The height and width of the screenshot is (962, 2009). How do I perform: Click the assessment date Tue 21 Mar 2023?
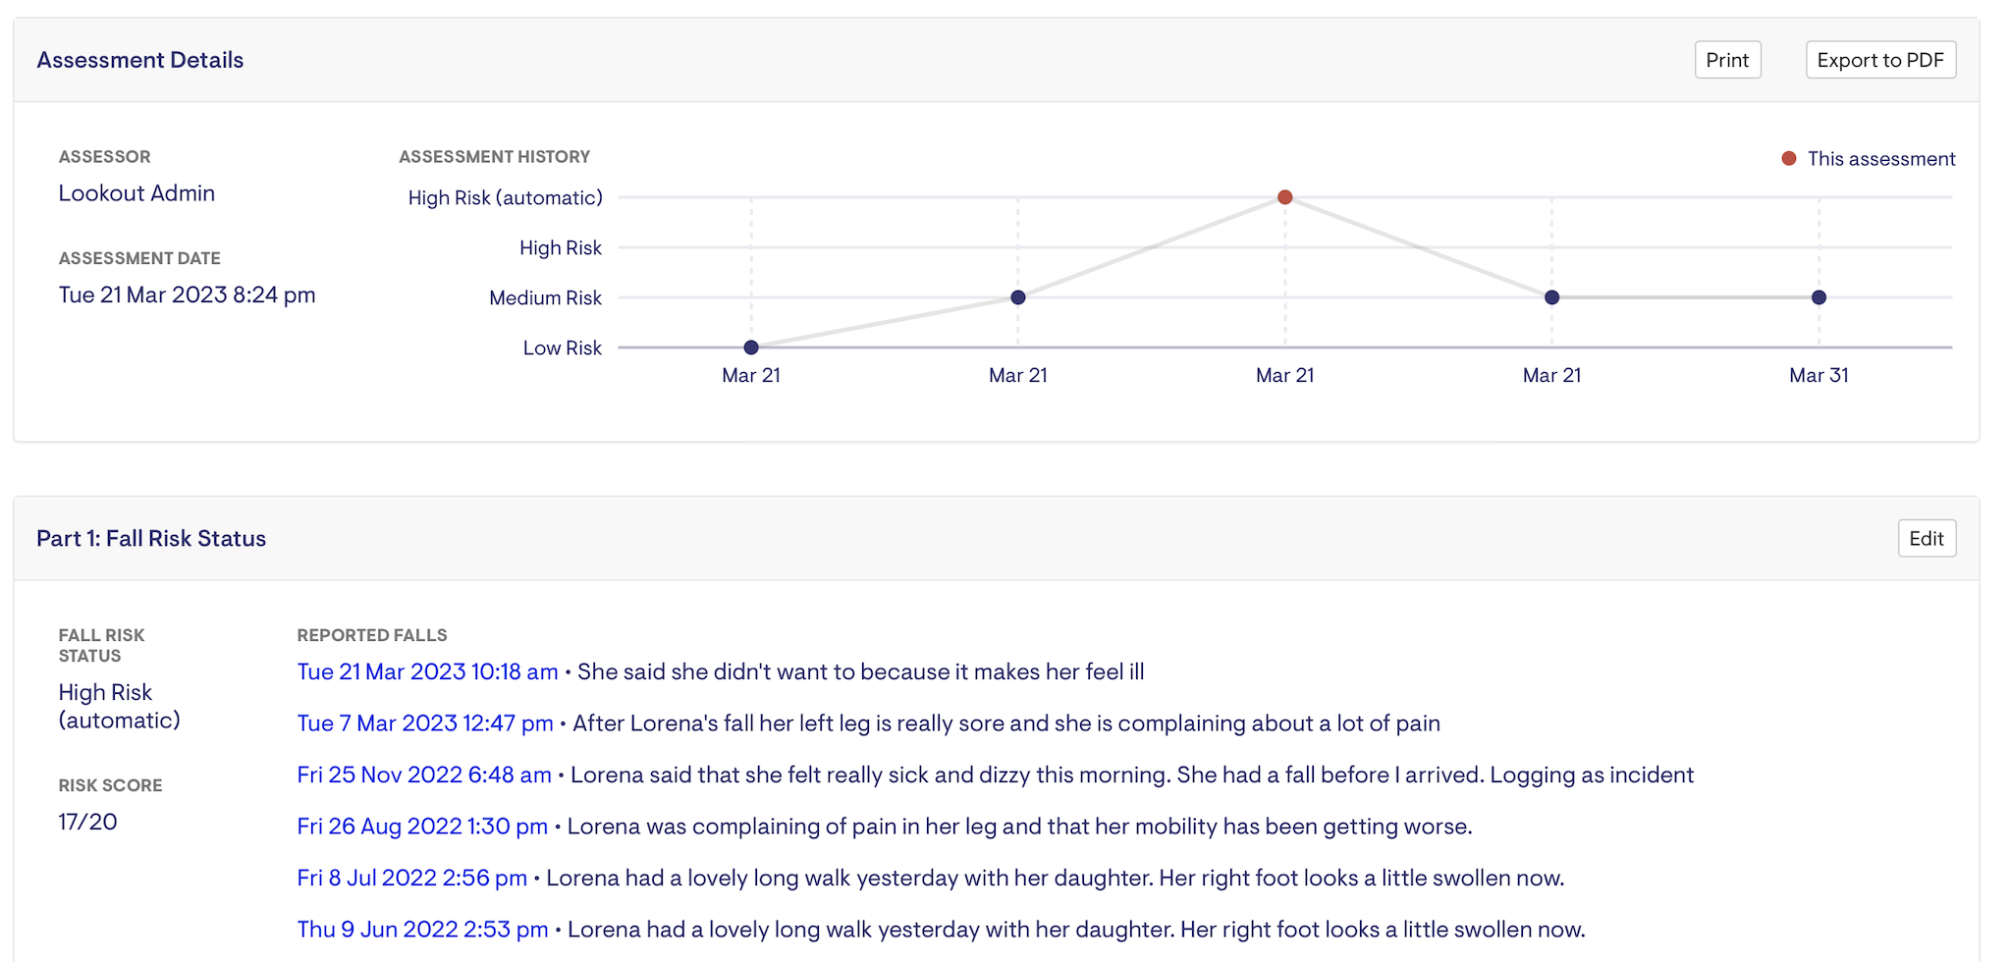187,294
